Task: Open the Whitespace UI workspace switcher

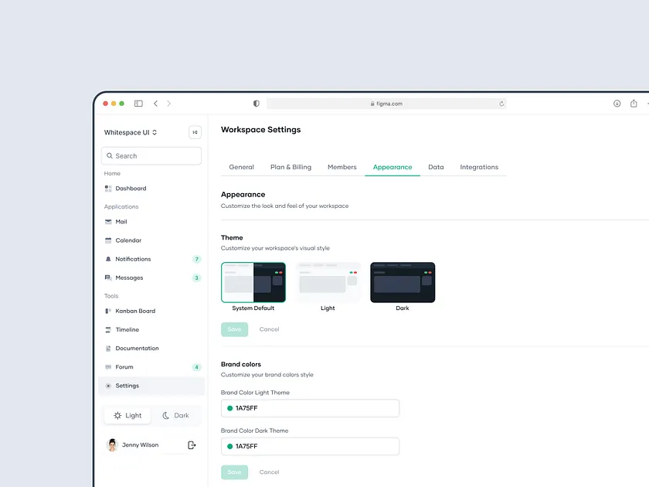Action: (x=131, y=132)
